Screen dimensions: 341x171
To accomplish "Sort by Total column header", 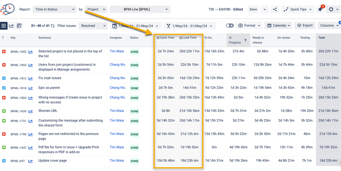I will click(x=322, y=38).
